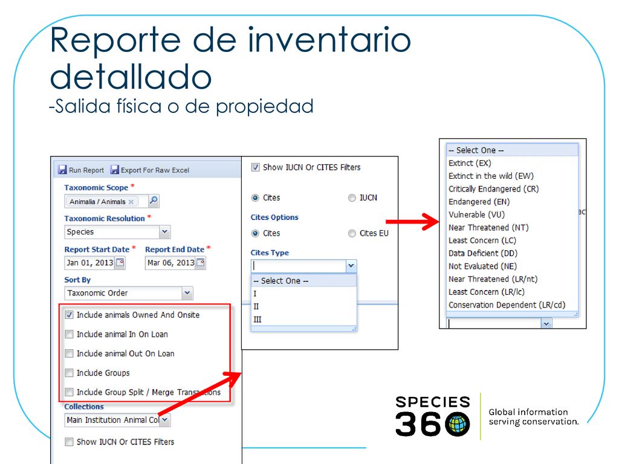619x464 pixels.
Task: Select the top Cites radio button
Action: click(256, 198)
